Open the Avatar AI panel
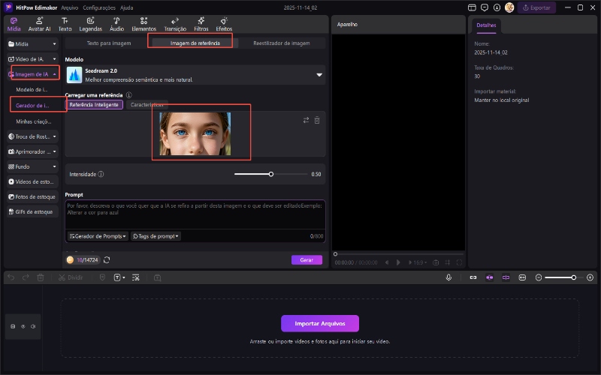601x375 pixels. (39, 23)
